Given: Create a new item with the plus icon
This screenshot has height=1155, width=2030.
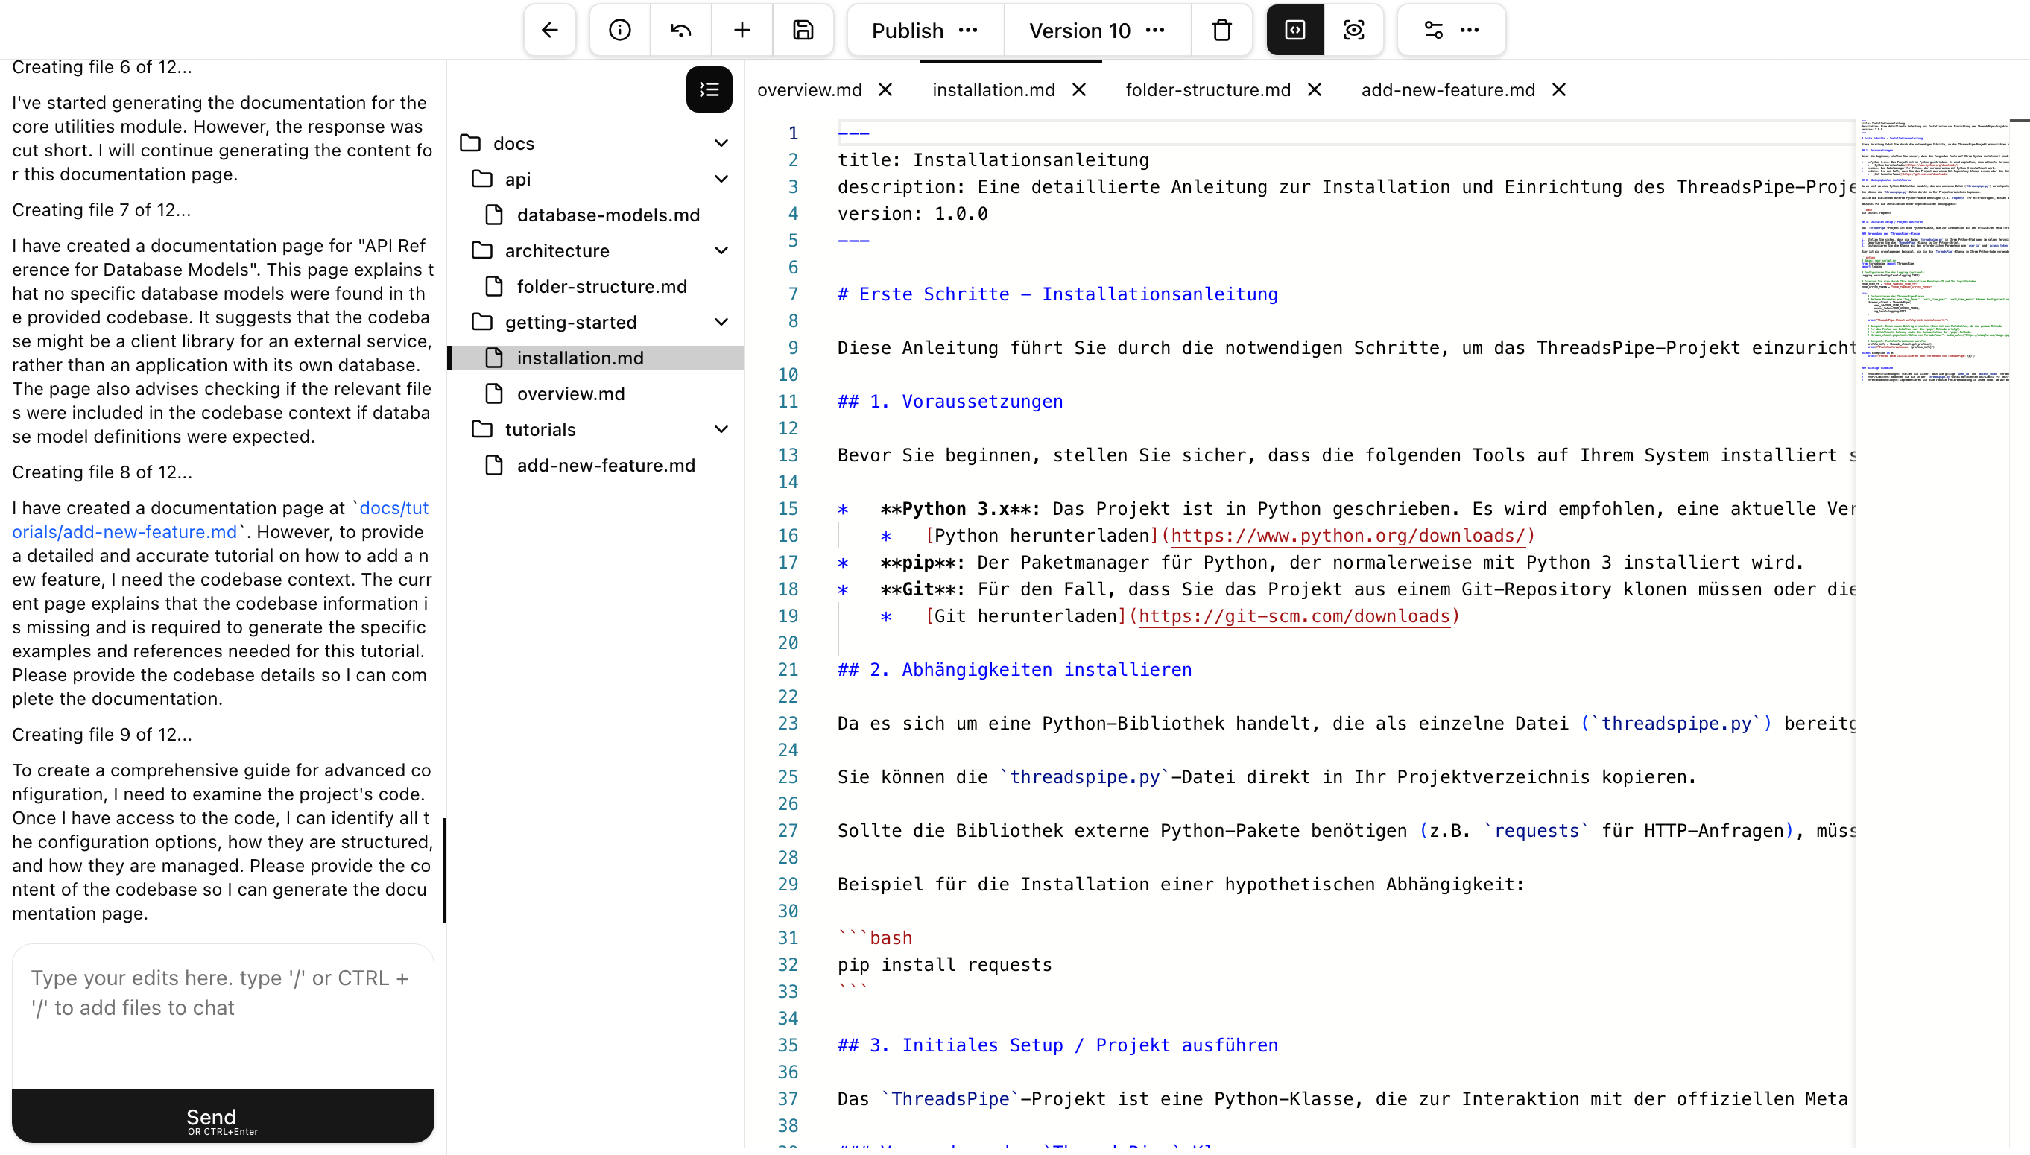Looking at the screenshot, I should (742, 30).
